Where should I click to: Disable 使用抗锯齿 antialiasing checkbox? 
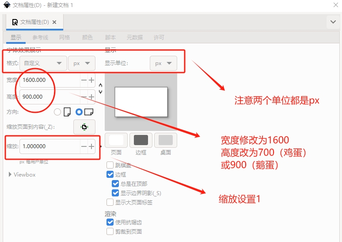tap(110, 222)
